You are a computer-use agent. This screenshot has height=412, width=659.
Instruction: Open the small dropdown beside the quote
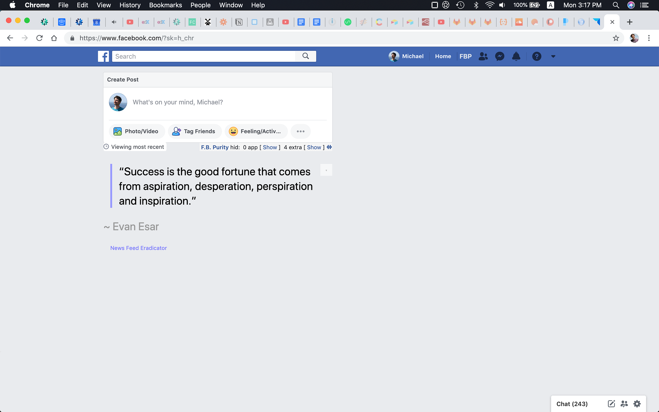pyautogui.click(x=326, y=170)
